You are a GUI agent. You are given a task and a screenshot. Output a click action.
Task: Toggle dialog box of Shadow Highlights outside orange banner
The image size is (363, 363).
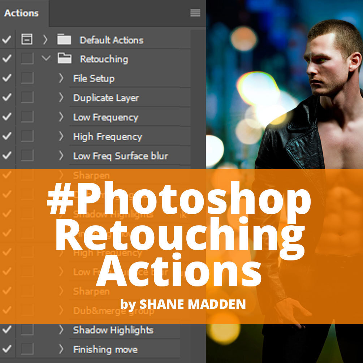pos(27,329)
